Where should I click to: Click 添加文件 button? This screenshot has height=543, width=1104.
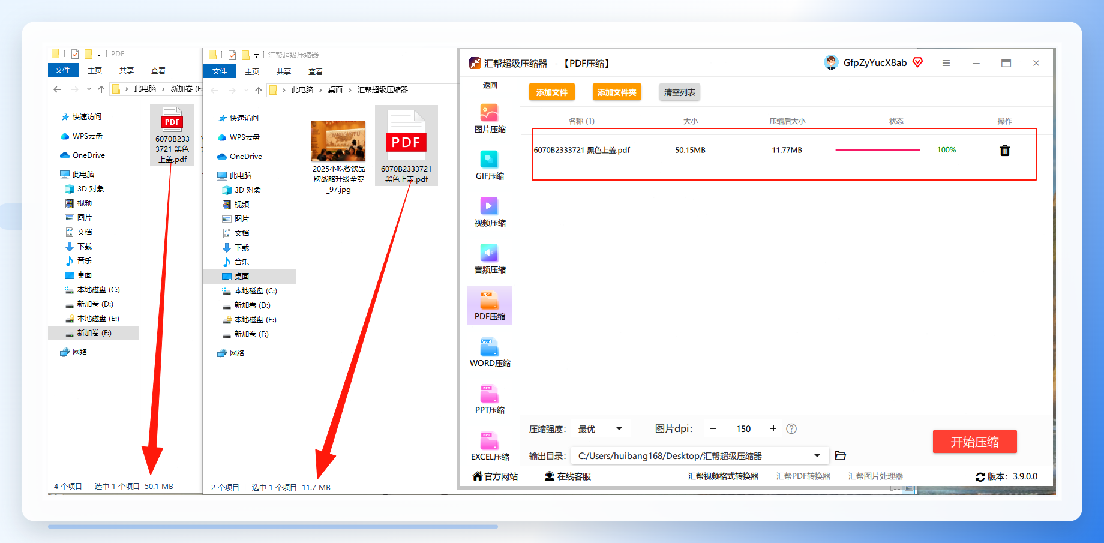coord(552,92)
